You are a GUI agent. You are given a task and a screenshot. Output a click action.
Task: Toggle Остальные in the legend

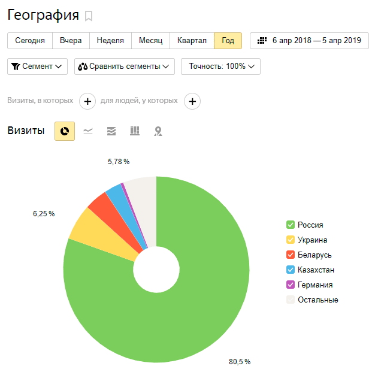coord(291,300)
